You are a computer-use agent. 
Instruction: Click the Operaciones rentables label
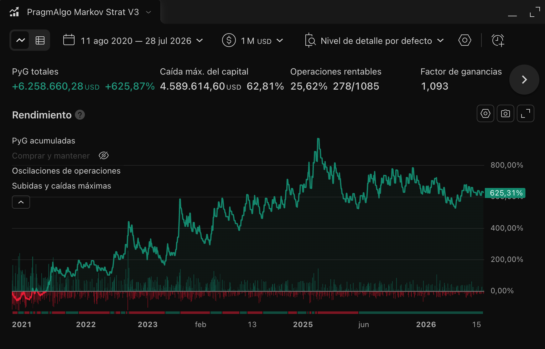click(x=336, y=72)
